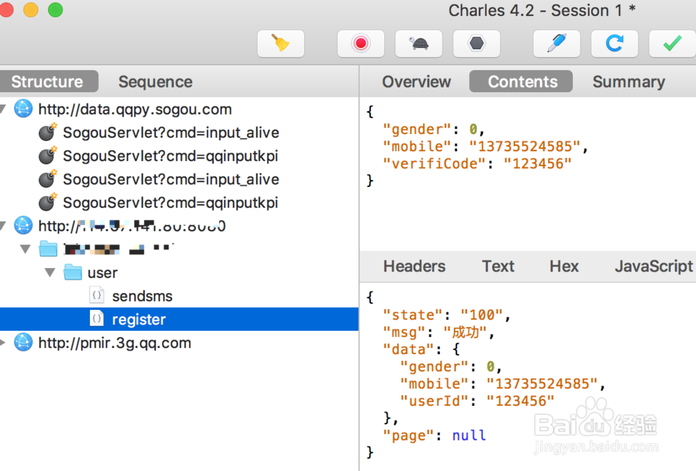Click the request "mobile" value line
The image size is (696, 471).
point(486,146)
